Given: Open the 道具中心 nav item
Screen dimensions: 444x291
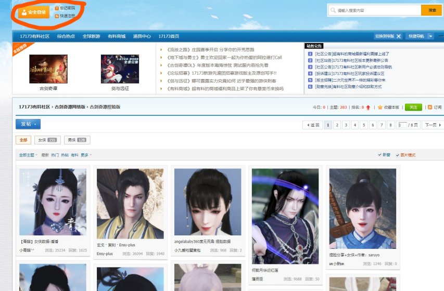Looking at the screenshot, I should click(142, 36).
